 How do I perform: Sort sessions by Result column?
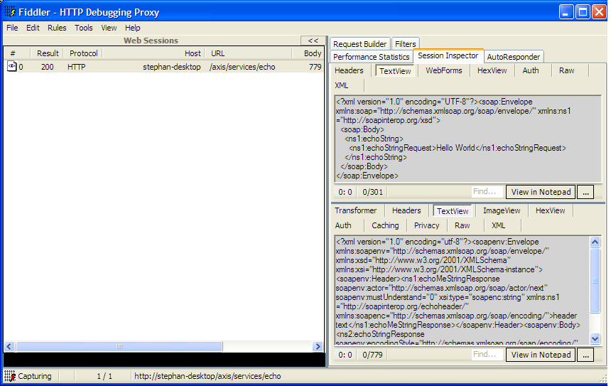[x=46, y=53]
